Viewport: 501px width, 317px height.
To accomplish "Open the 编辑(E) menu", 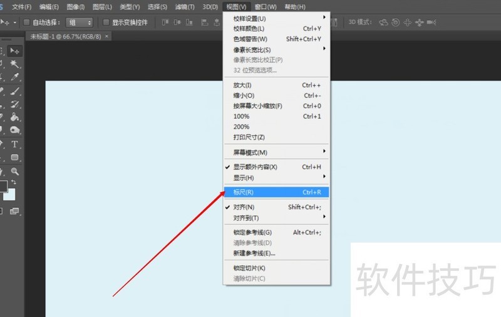I will point(49,7).
